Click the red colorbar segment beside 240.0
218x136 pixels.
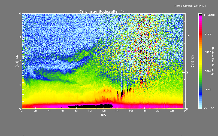coord(200,33)
